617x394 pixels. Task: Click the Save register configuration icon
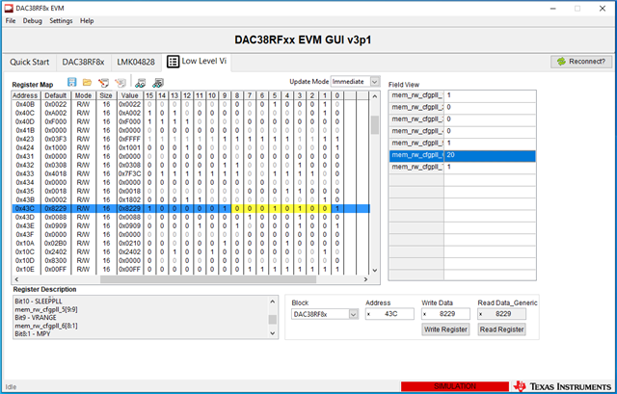(x=71, y=82)
